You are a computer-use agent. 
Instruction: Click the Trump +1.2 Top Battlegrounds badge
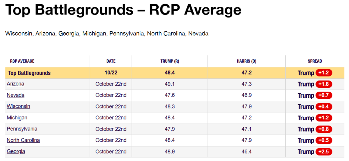pos(324,73)
